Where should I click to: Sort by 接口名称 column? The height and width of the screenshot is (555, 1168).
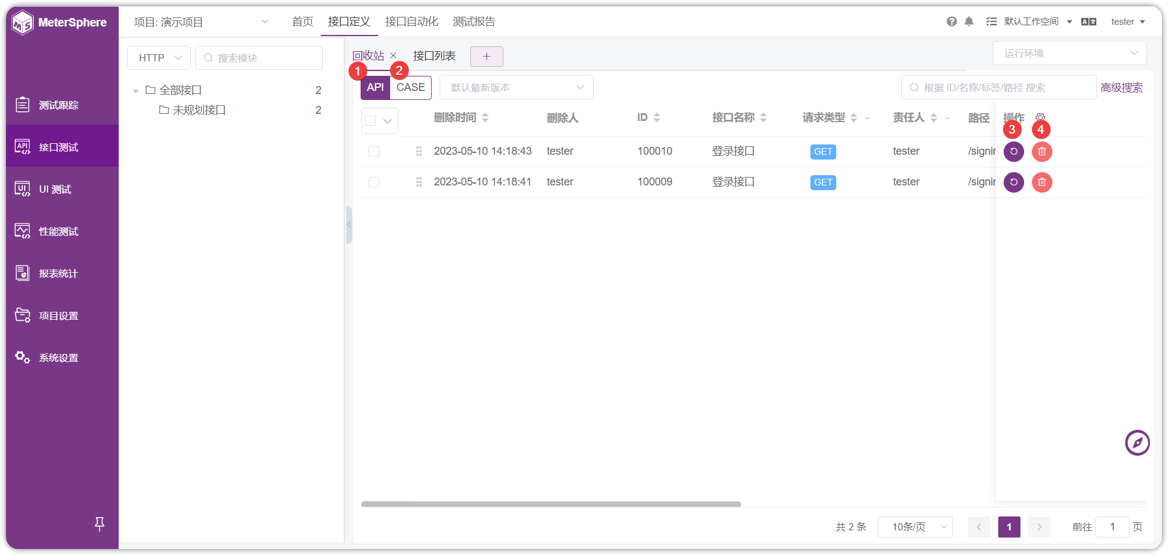pyautogui.click(x=763, y=117)
